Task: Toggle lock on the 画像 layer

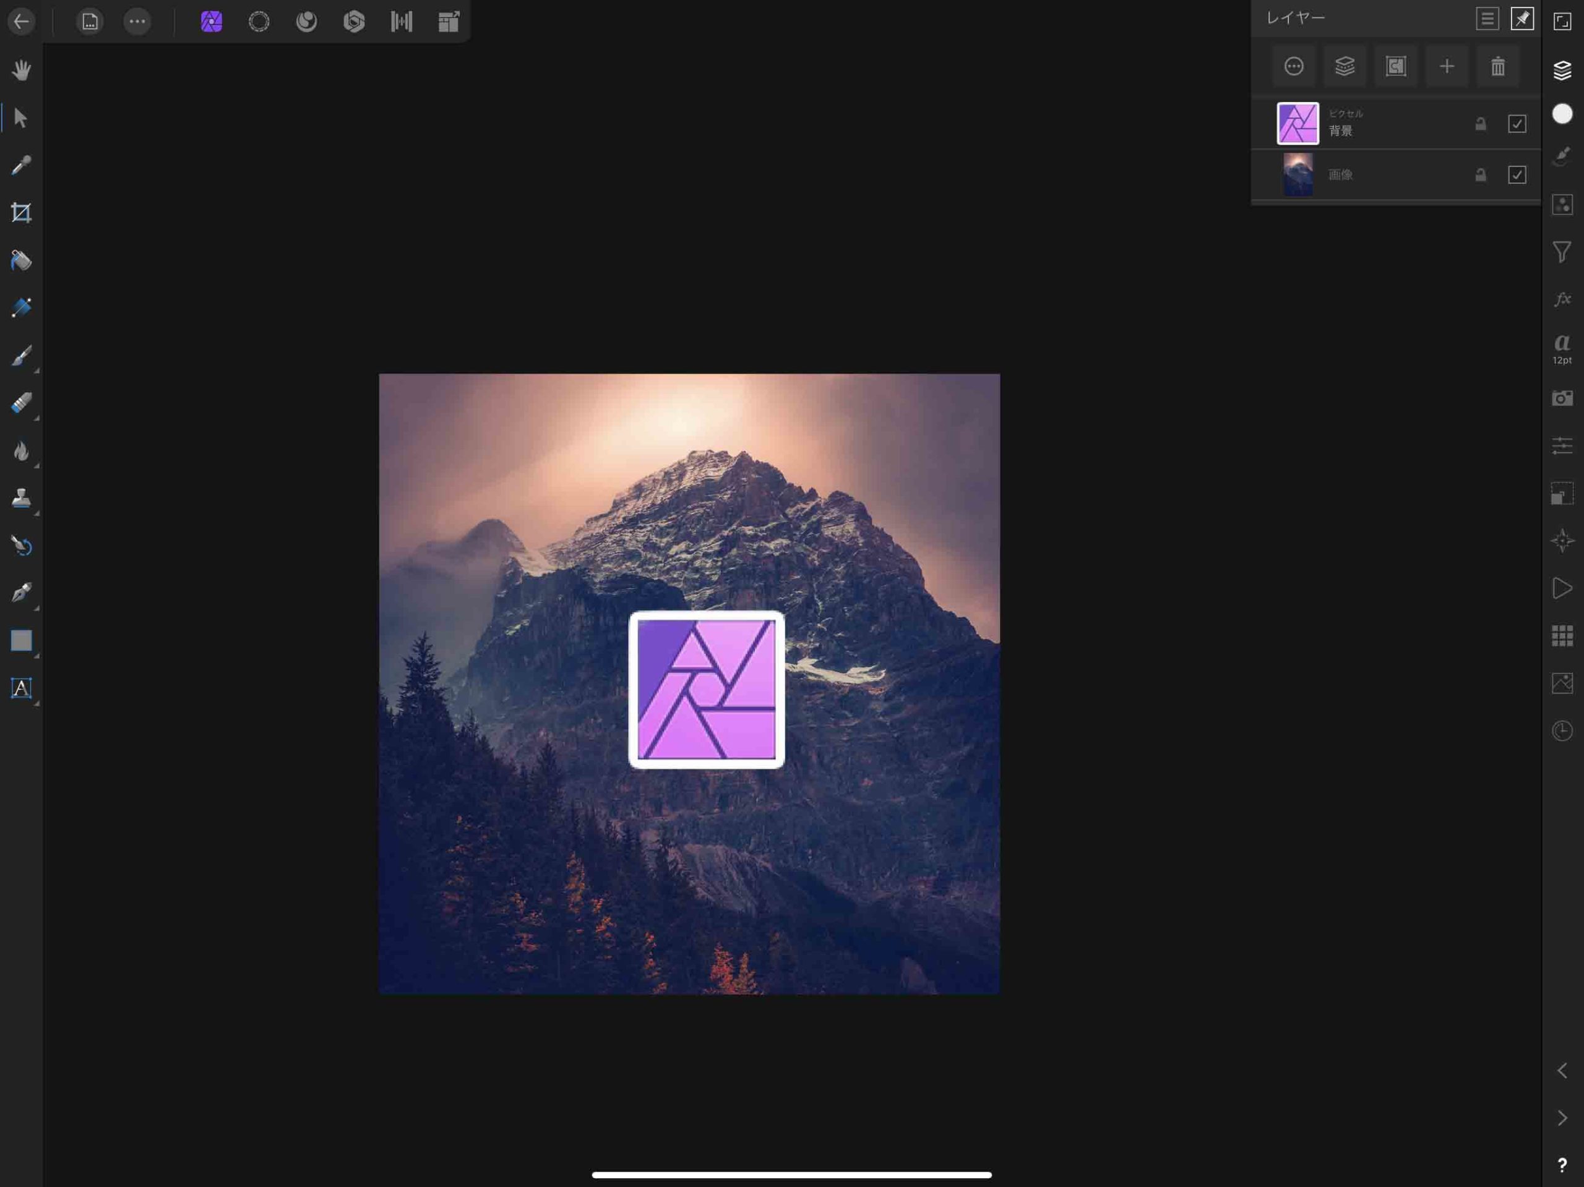Action: point(1480,174)
